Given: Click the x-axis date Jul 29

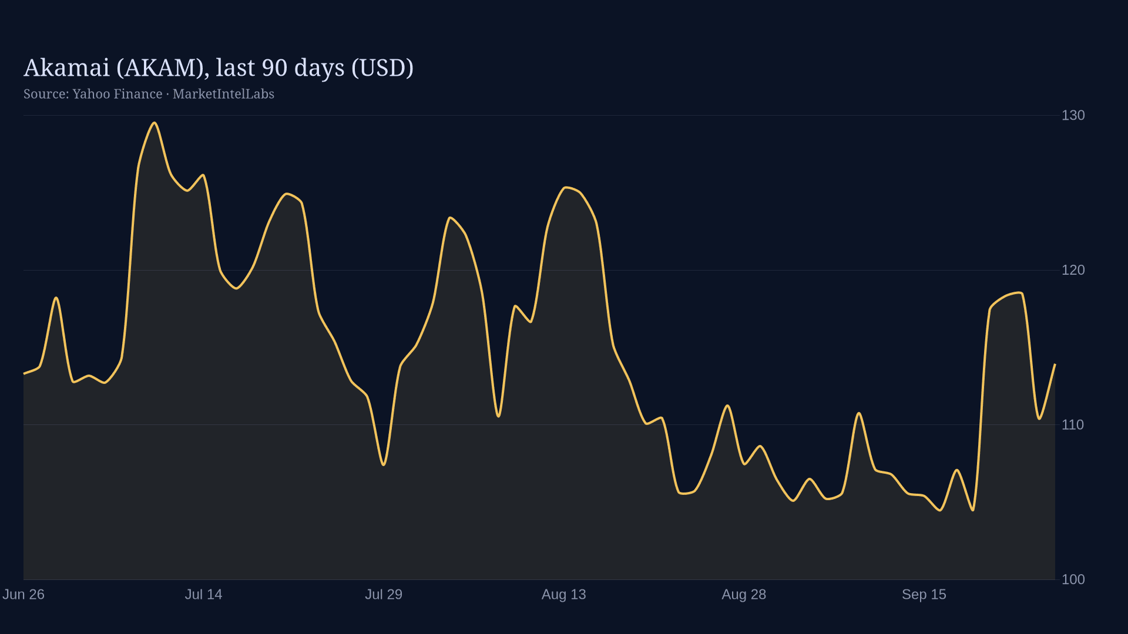Looking at the screenshot, I should click(384, 595).
